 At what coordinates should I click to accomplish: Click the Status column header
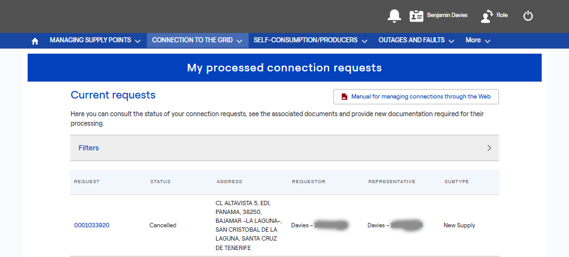(160, 182)
